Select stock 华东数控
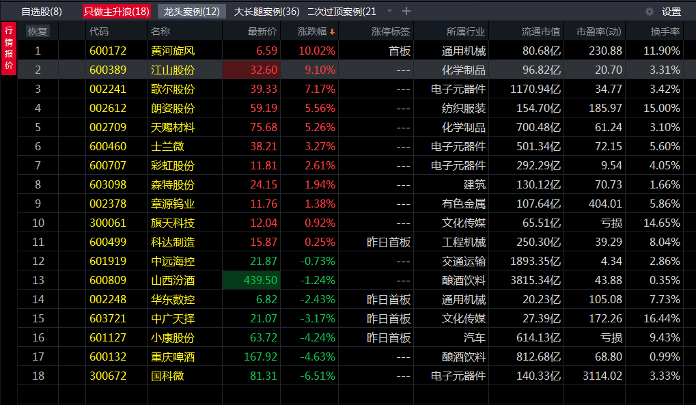Screen dimensions: 696x405 click(173, 299)
